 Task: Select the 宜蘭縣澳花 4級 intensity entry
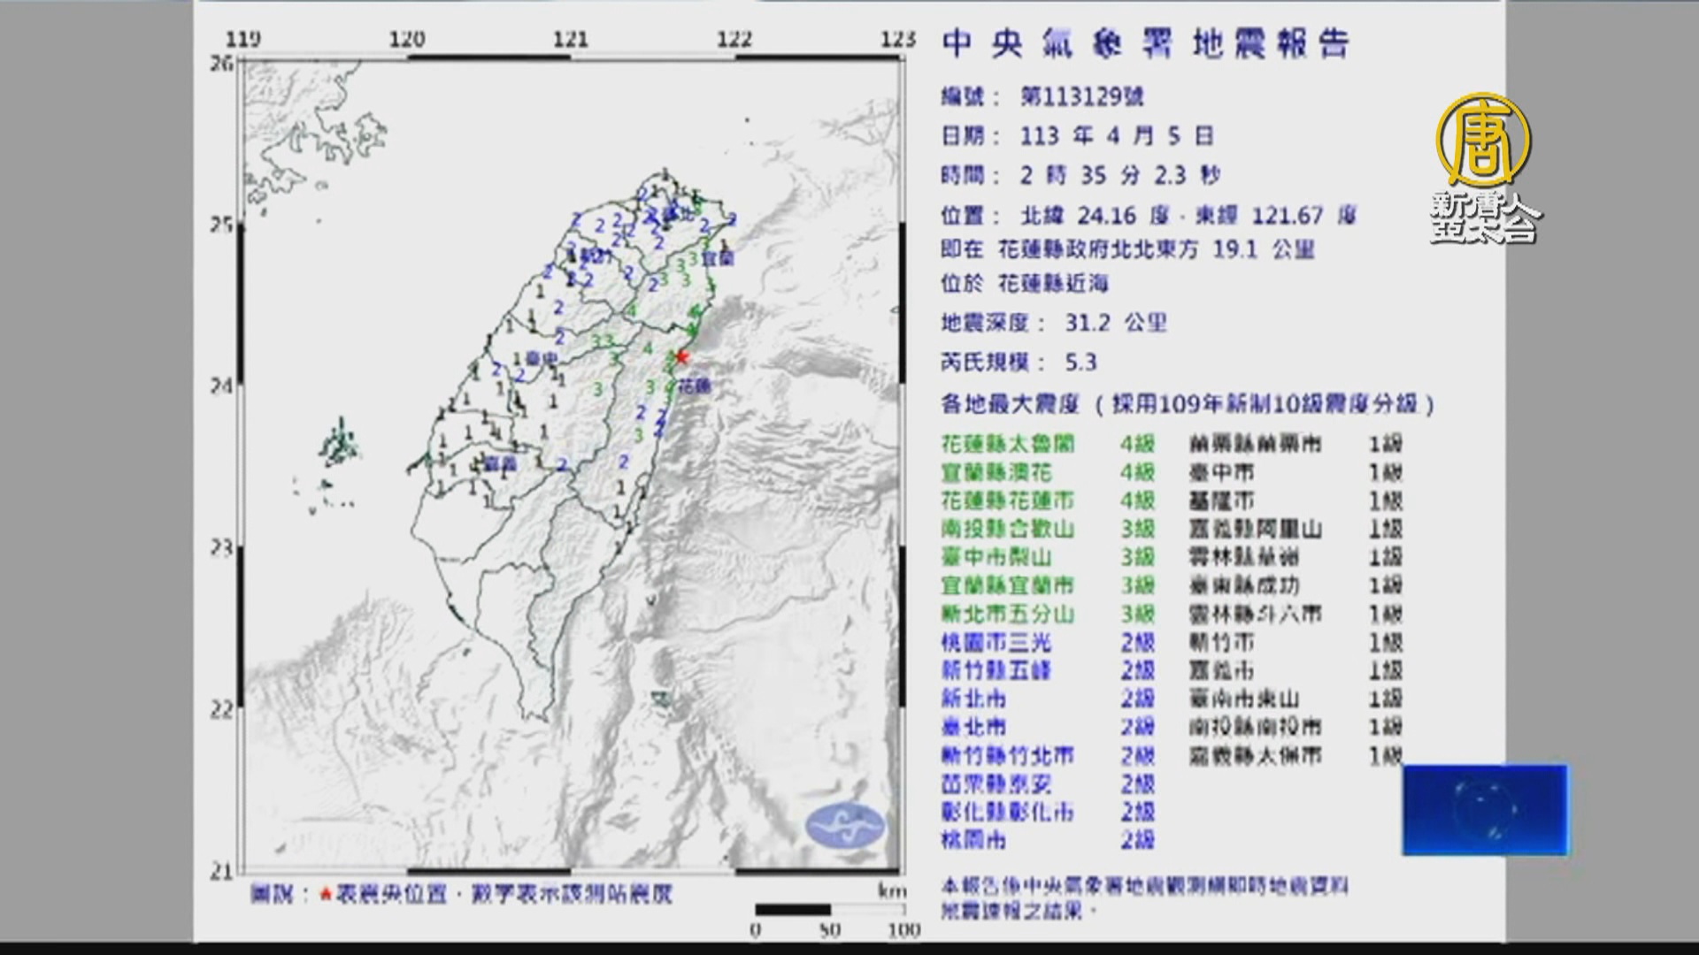point(1048,472)
